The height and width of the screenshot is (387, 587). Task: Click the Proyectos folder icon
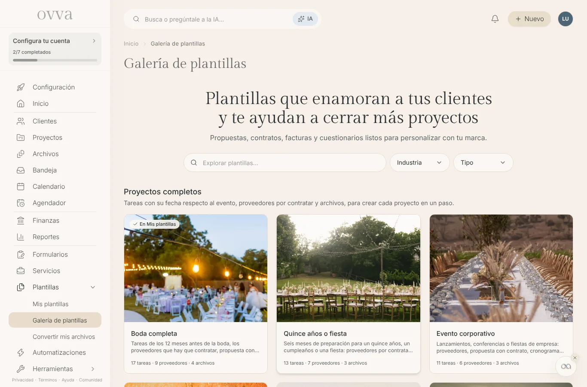21,138
